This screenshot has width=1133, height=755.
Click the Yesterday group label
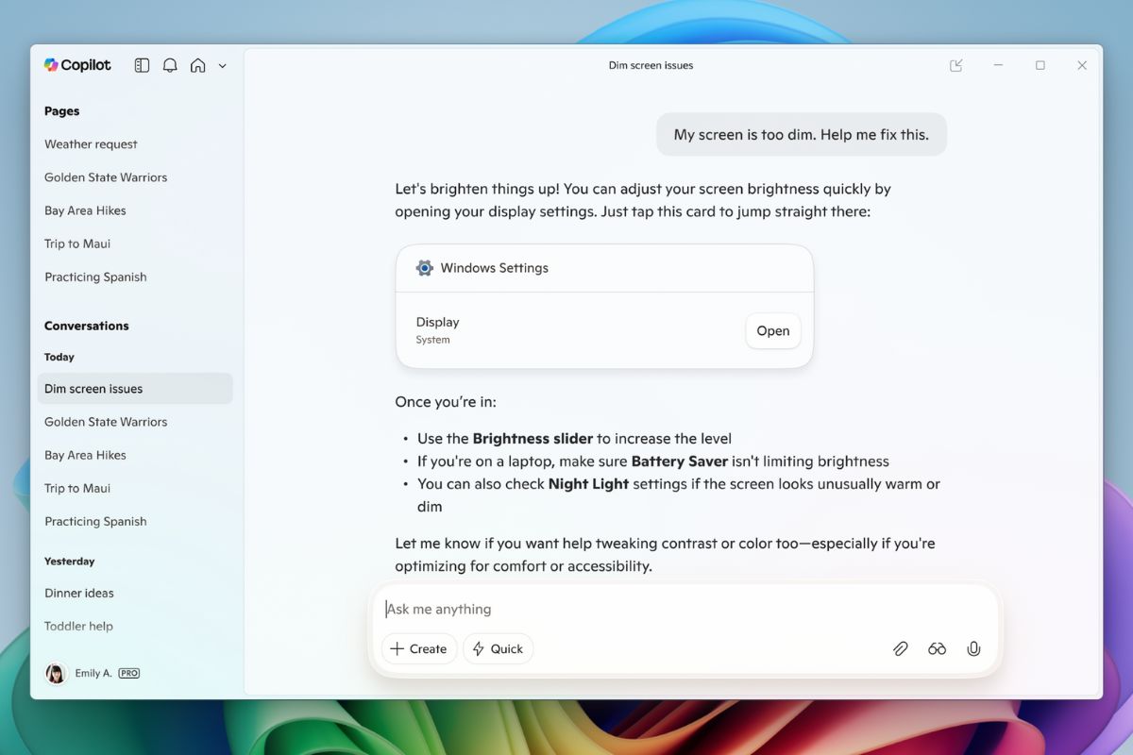(70, 561)
